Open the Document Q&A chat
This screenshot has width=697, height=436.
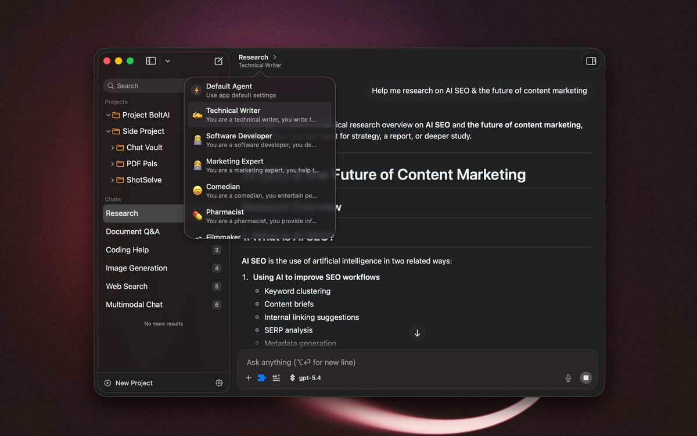tap(132, 231)
